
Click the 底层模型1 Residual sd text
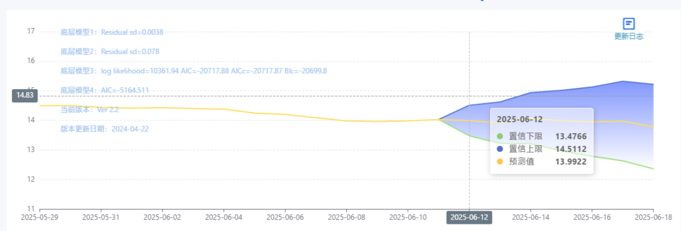point(112,32)
